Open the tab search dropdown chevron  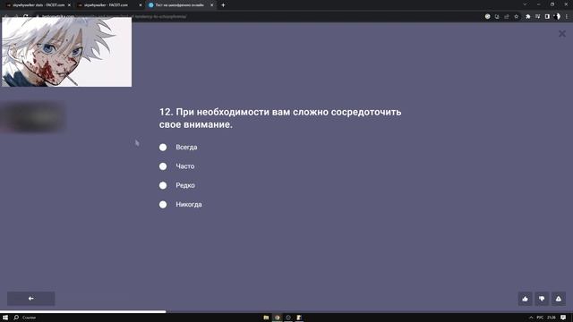coord(525,4)
